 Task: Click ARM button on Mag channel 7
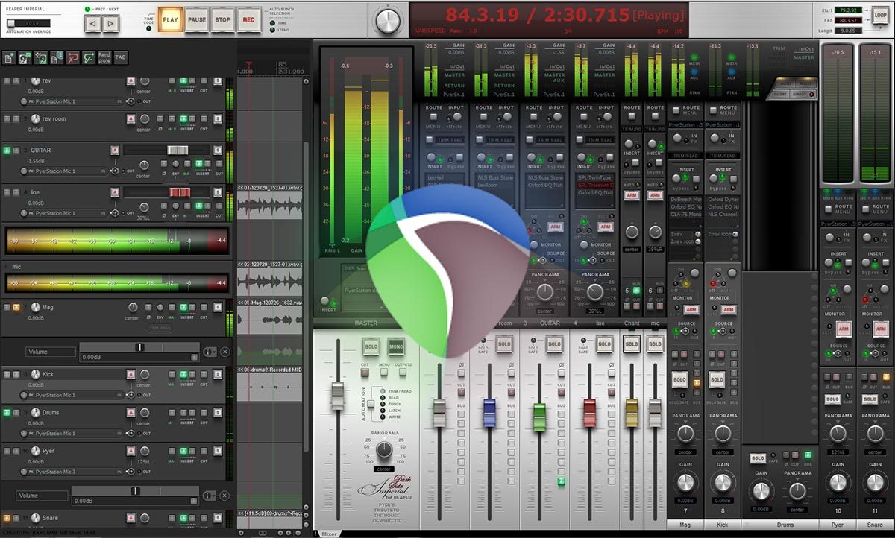691,310
